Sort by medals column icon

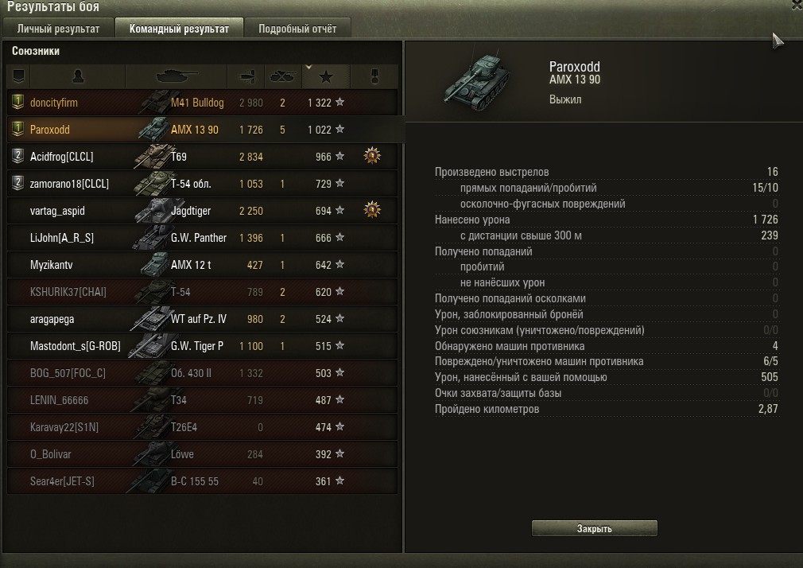(374, 76)
